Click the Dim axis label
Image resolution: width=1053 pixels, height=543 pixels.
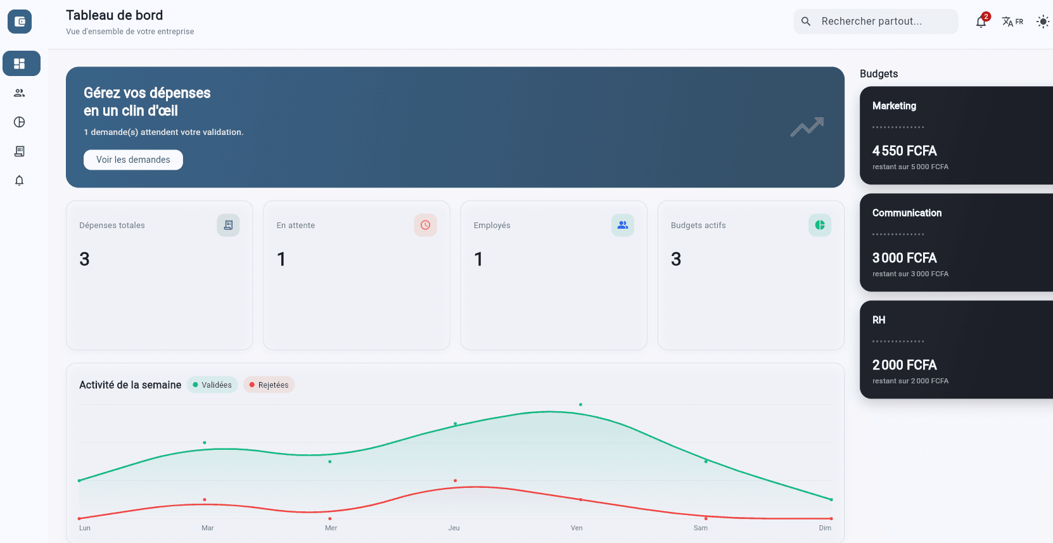coord(825,528)
